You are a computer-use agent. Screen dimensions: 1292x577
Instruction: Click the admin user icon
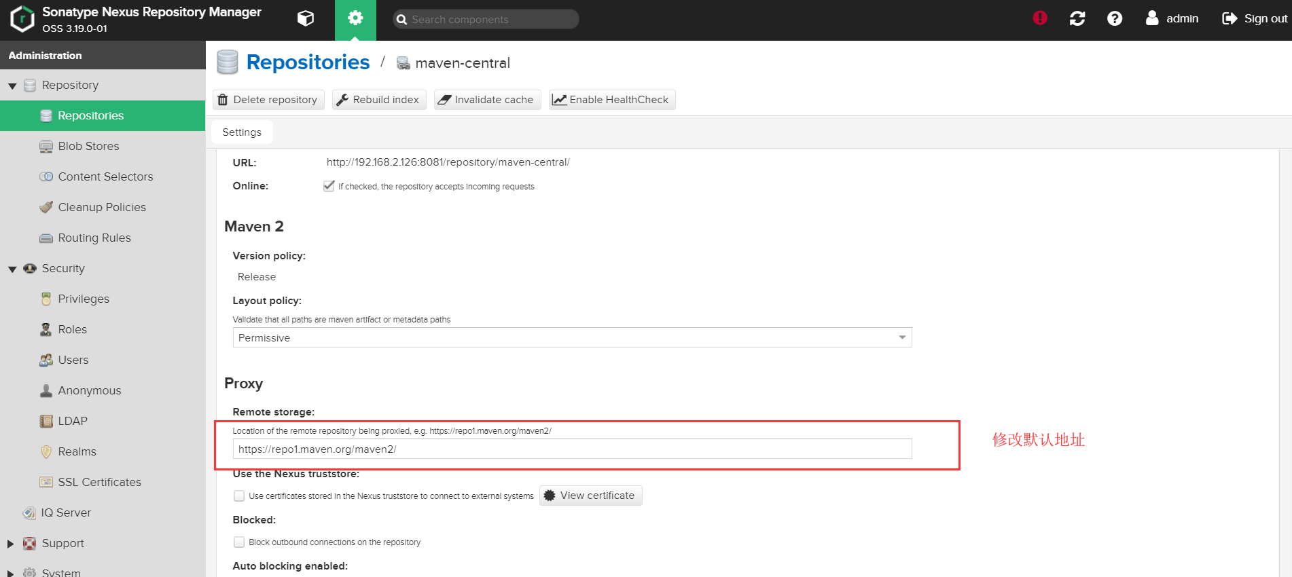click(x=1152, y=18)
